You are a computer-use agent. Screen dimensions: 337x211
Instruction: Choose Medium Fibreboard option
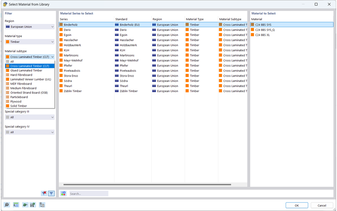click(x=30, y=88)
